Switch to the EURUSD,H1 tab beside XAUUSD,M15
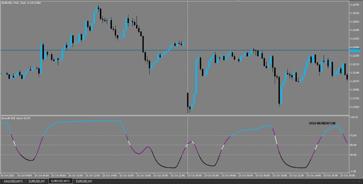363x184 pixels. click(37, 181)
